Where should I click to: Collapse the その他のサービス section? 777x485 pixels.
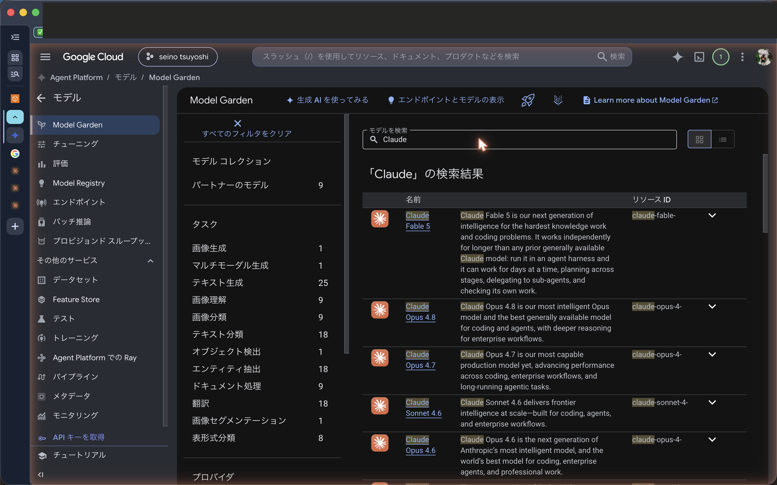point(150,261)
